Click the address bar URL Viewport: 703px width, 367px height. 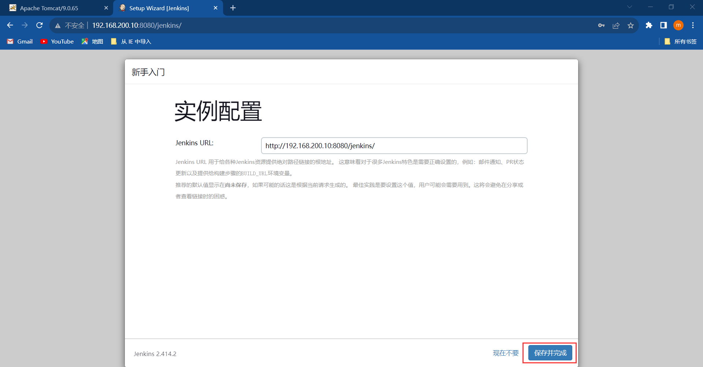coord(137,25)
